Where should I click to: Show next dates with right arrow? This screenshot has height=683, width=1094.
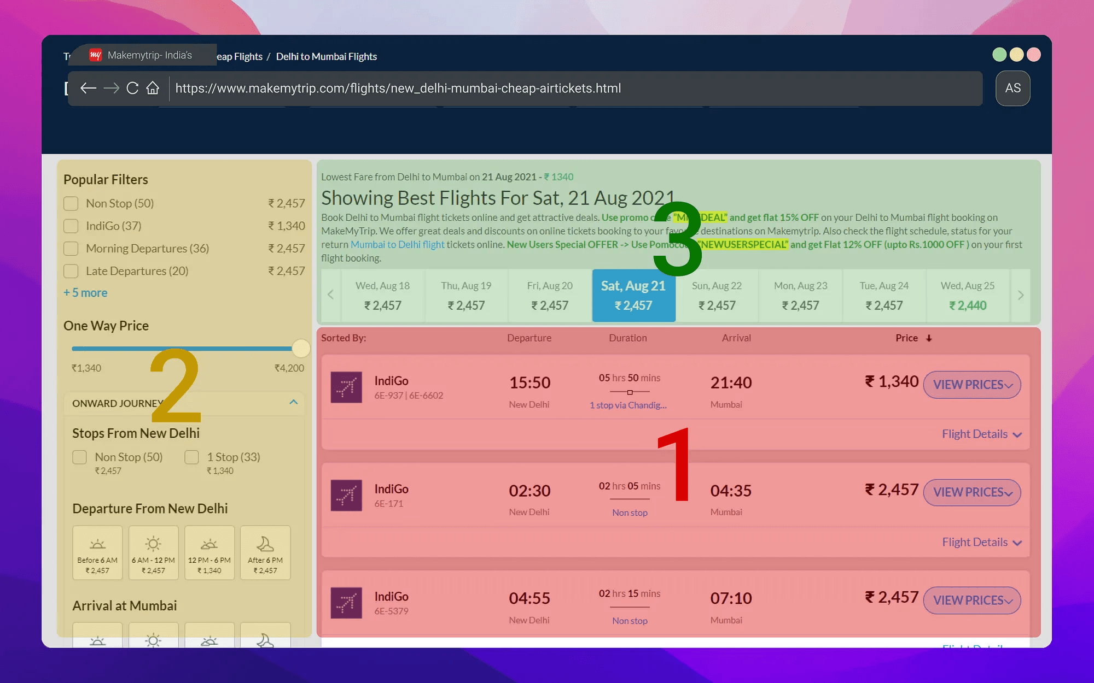pyautogui.click(x=1020, y=295)
